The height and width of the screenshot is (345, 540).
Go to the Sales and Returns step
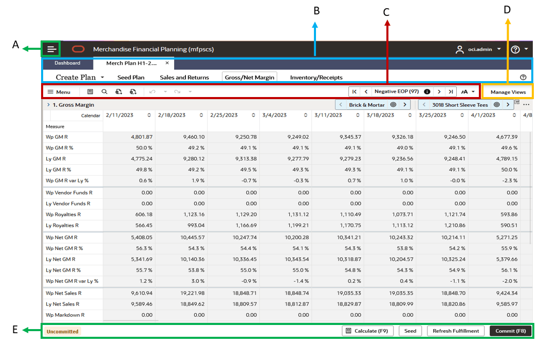click(184, 78)
